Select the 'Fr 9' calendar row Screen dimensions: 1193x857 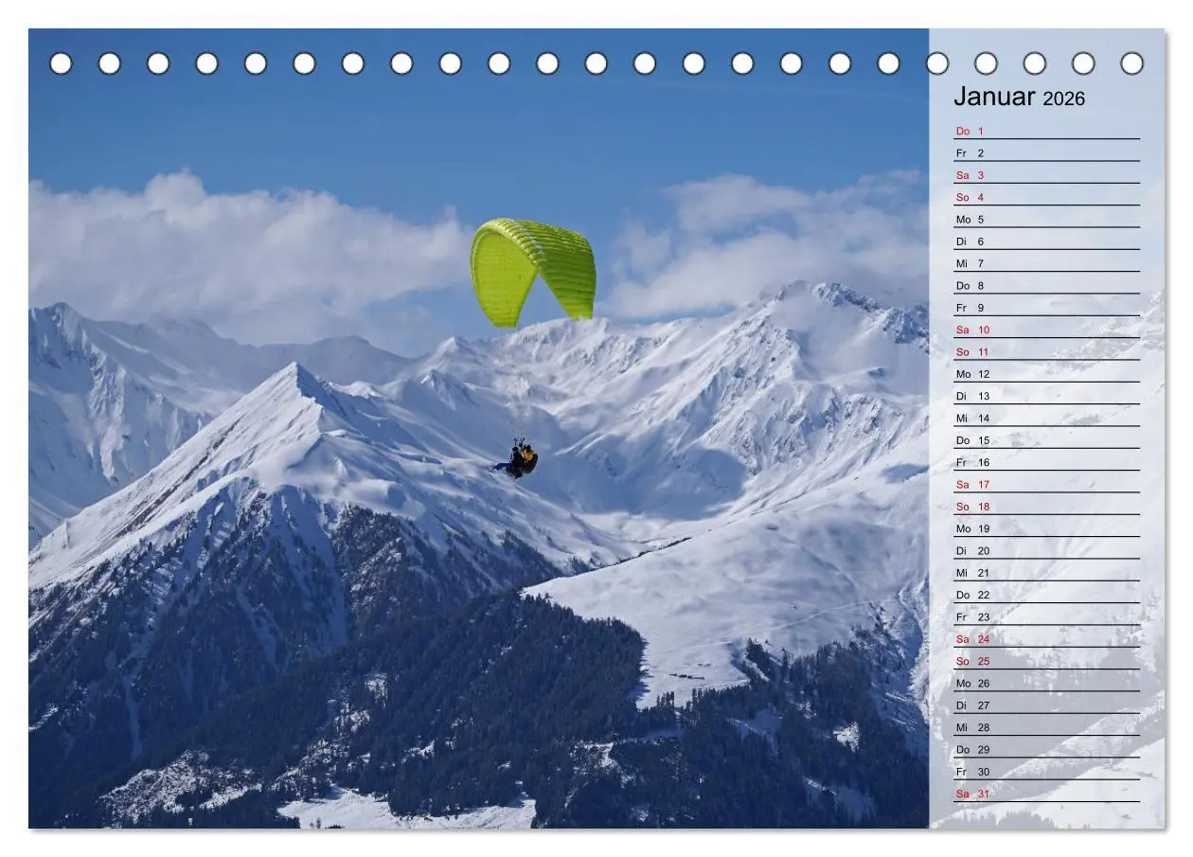(1046, 308)
